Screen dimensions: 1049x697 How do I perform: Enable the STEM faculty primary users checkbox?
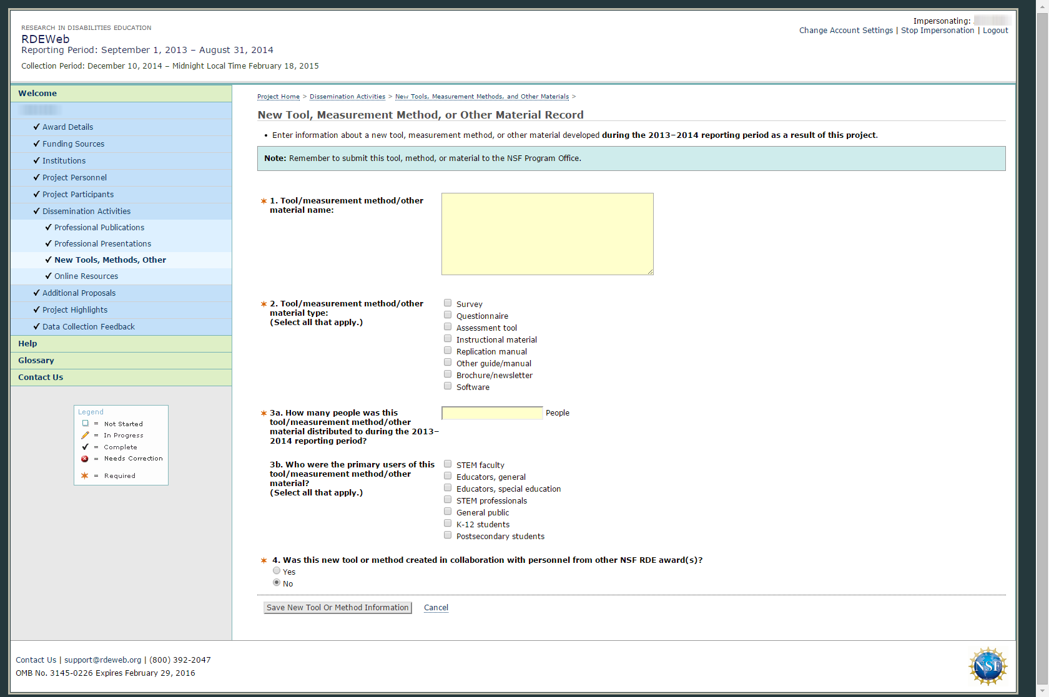click(448, 464)
